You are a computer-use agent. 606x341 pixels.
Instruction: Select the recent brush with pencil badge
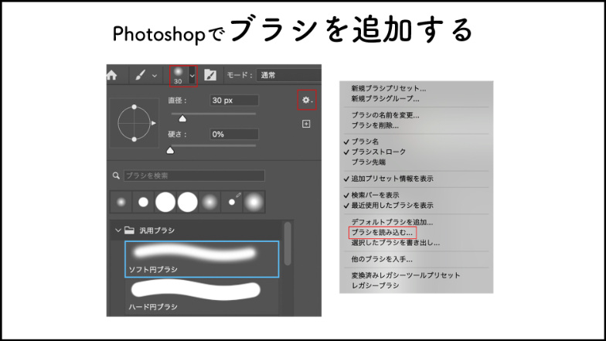[232, 201]
